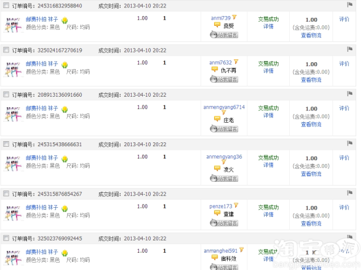
Task: Open sock product thumbnail in order 245315876854267
Action: tap(13, 211)
